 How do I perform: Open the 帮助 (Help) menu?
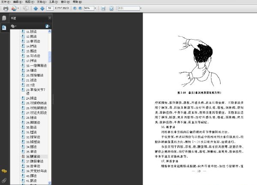coord(77,2)
